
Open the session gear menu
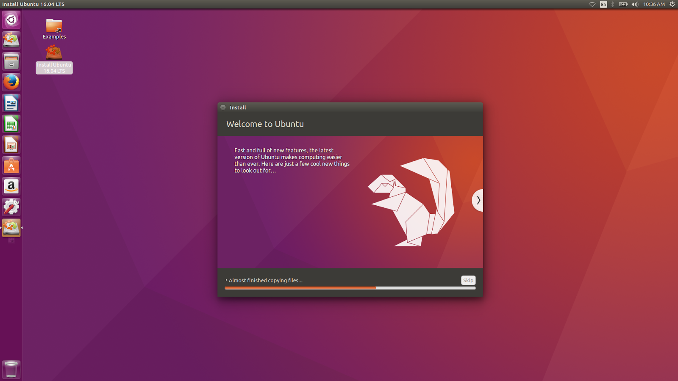coord(672,4)
